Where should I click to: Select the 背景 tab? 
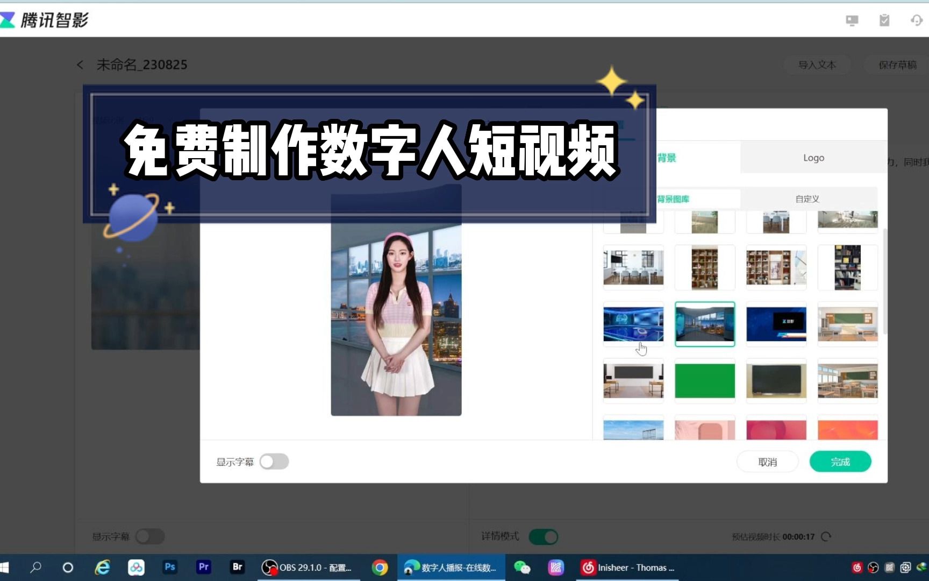click(667, 158)
